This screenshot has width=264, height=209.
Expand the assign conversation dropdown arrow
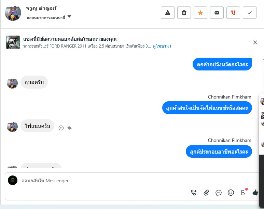click(69, 16)
